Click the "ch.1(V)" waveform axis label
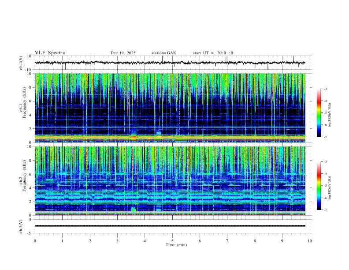The image size is (349, 270). tap(21, 63)
